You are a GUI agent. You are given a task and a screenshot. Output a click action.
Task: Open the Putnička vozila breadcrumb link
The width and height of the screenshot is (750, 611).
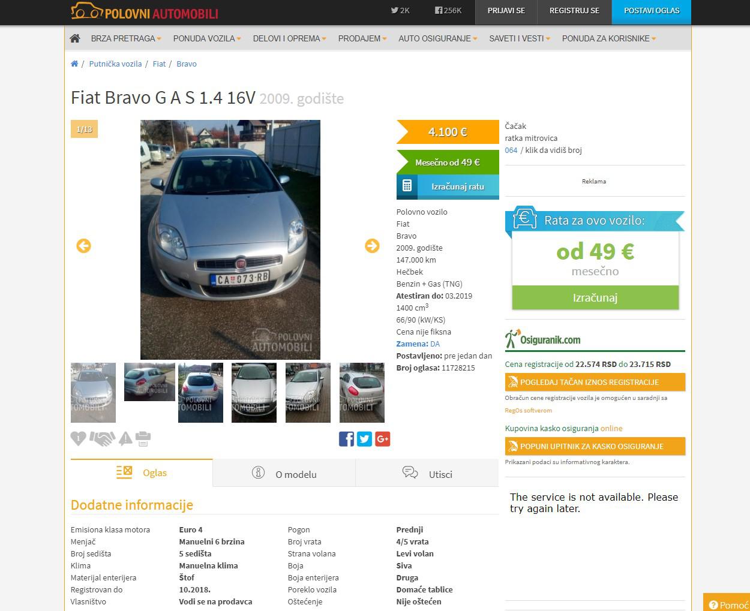tap(115, 64)
